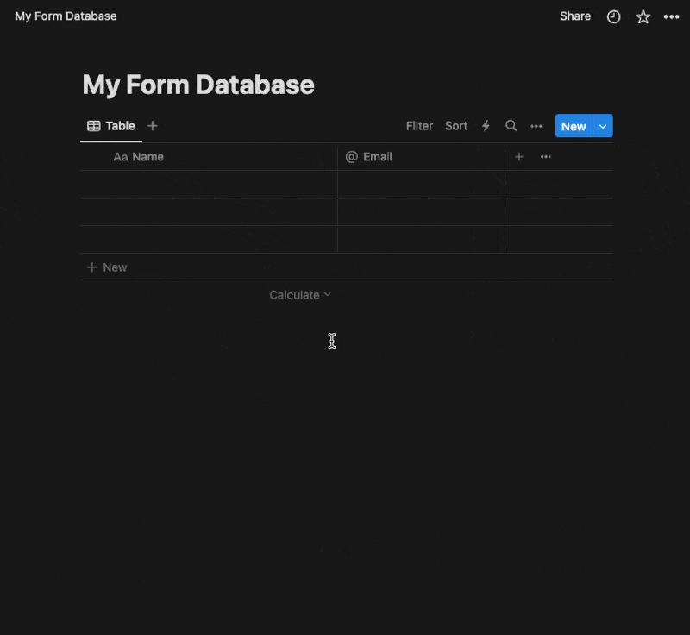Open database search magnifier icon
This screenshot has height=635, width=690.
511,126
